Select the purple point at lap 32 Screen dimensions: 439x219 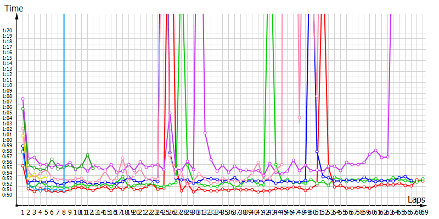205,132
